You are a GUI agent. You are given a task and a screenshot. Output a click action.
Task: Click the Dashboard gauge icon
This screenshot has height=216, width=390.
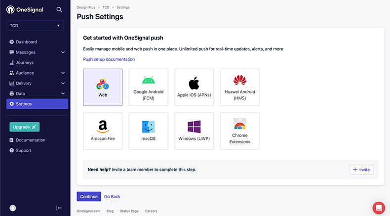pos(11,42)
